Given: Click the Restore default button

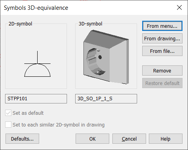Looking at the screenshot, I should pyautogui.click(x=162, y=83).
